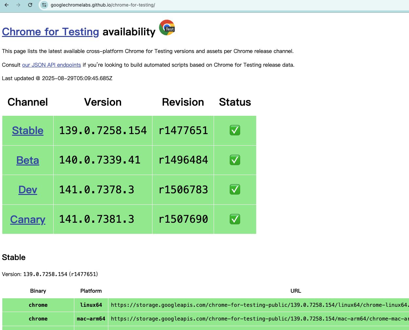Click the Dev row status checkmark
This screenshot has width=409, height=330.
[235, 189]
